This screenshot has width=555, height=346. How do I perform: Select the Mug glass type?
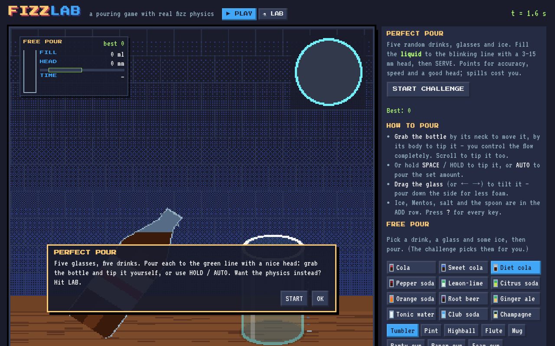click(517, 330)
